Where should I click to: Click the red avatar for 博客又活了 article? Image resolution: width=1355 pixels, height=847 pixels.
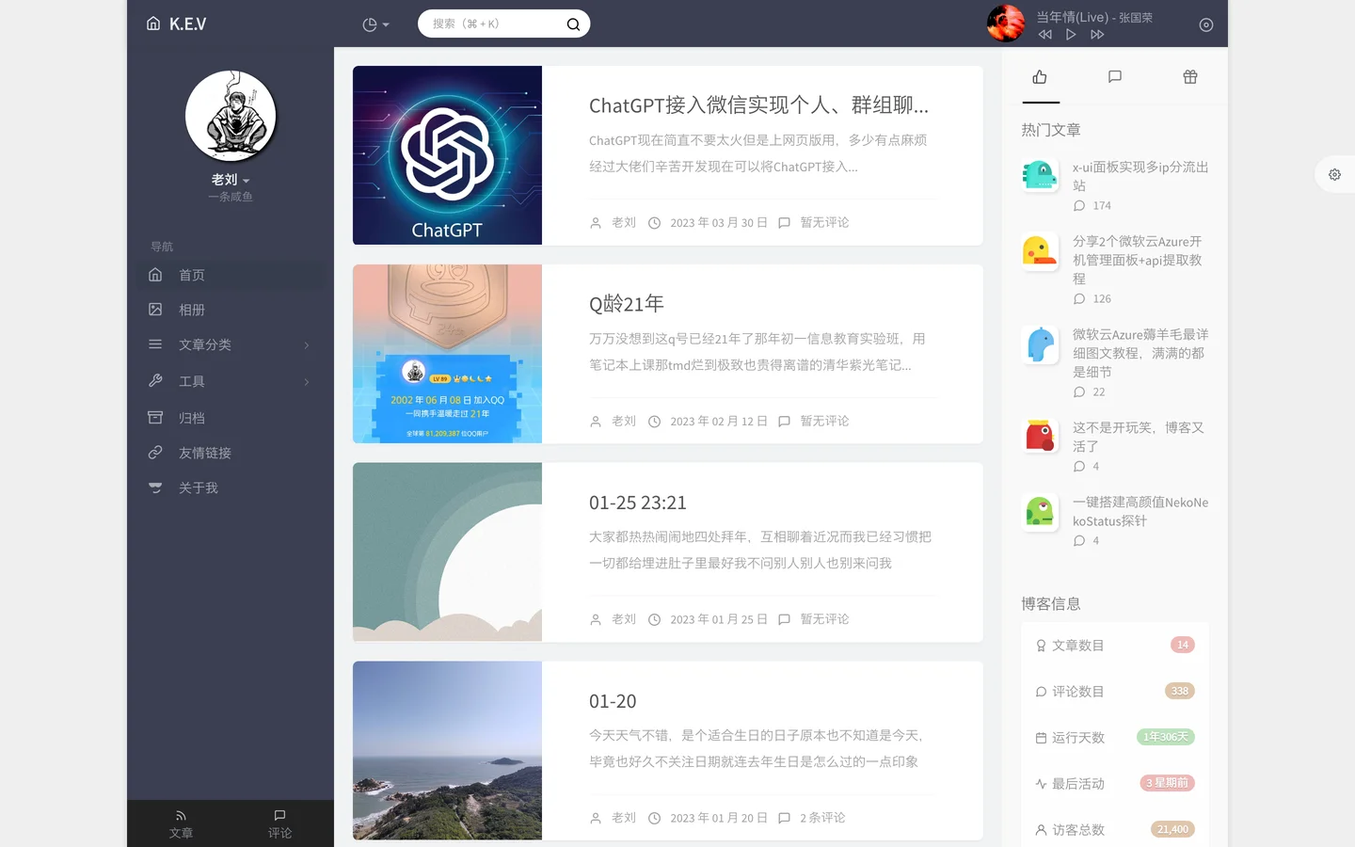1040,437
